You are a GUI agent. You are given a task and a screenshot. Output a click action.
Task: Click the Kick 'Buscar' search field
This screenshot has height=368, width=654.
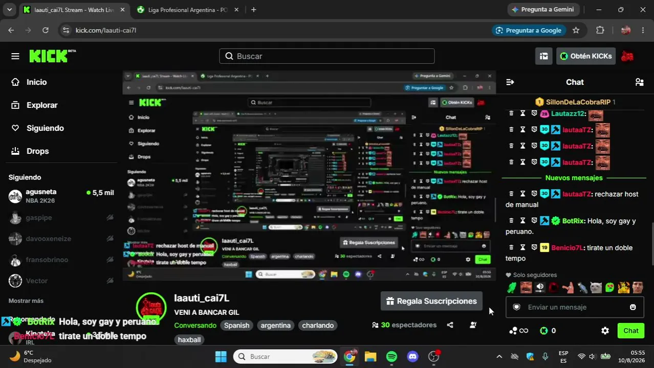click(327, 56)
